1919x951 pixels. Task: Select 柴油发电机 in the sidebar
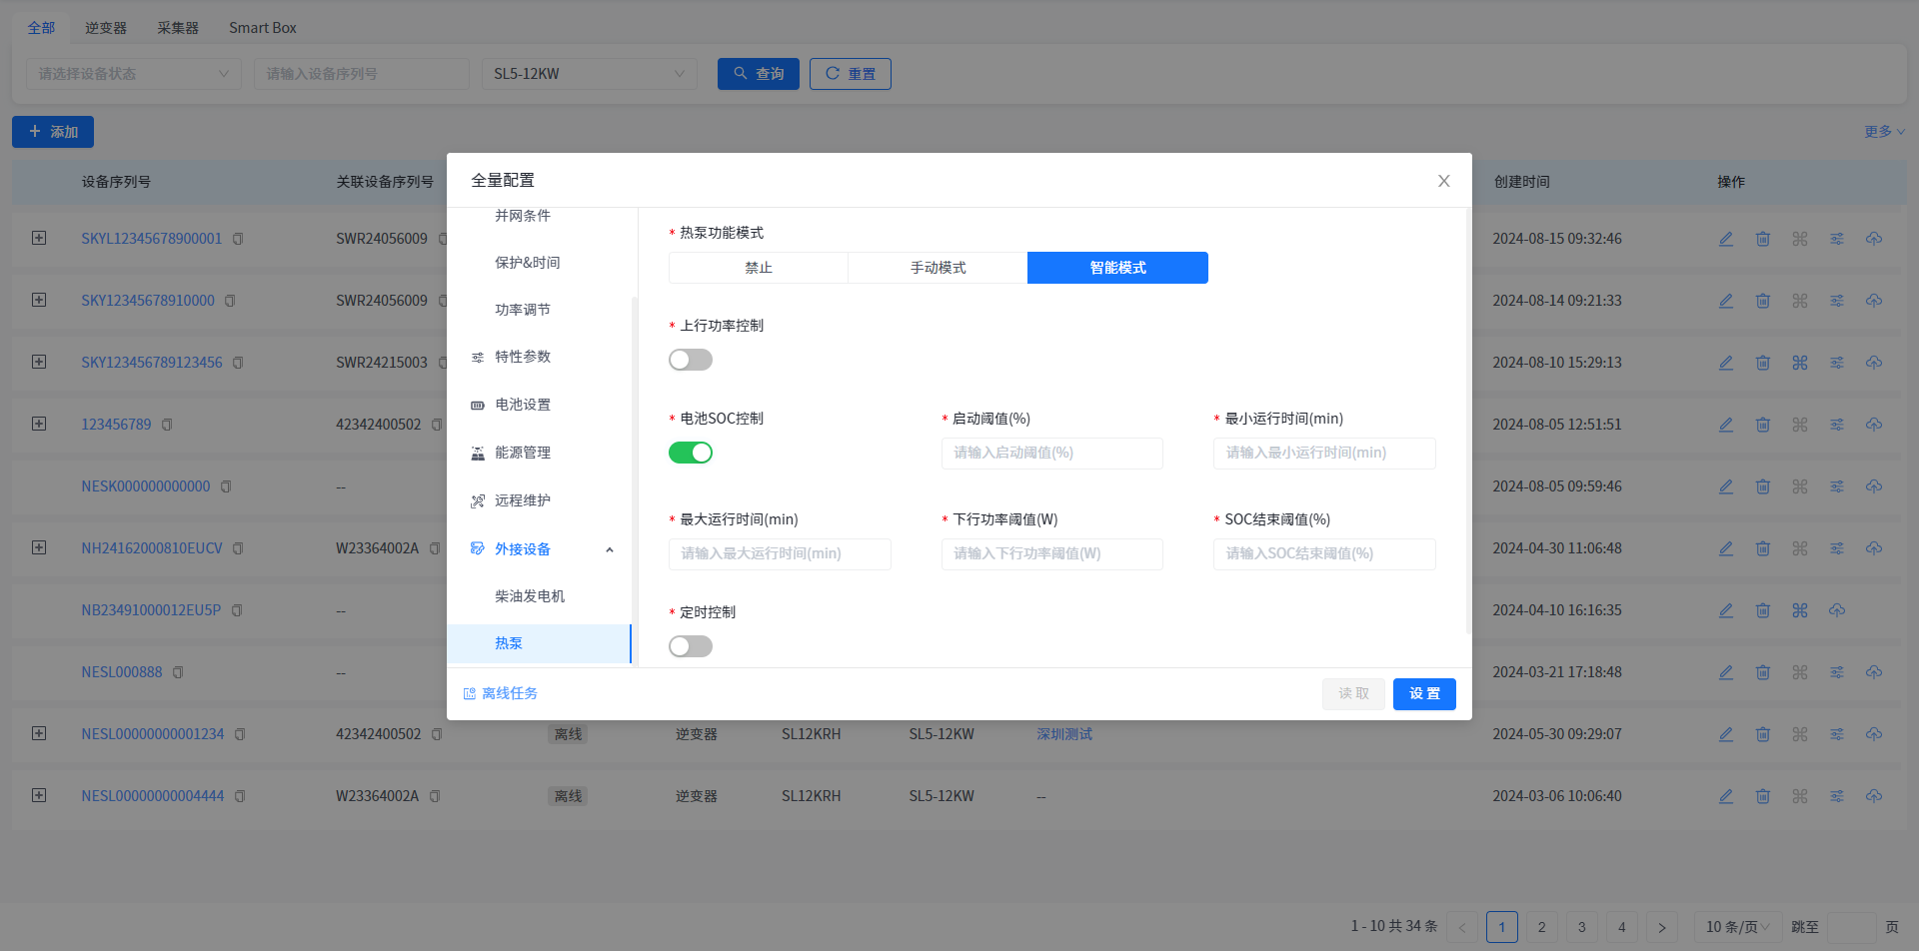click(x=530, y=596)
